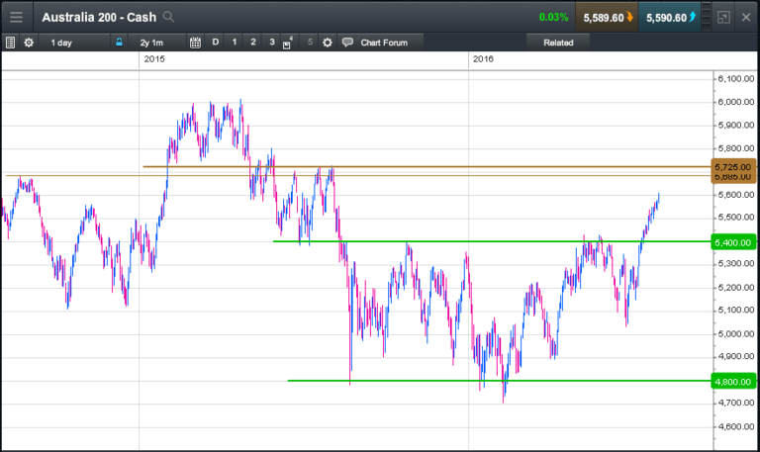Screen dimensions: 760x452
Task: Select saved chart preset 4
Action: click(x=287, y=43)
